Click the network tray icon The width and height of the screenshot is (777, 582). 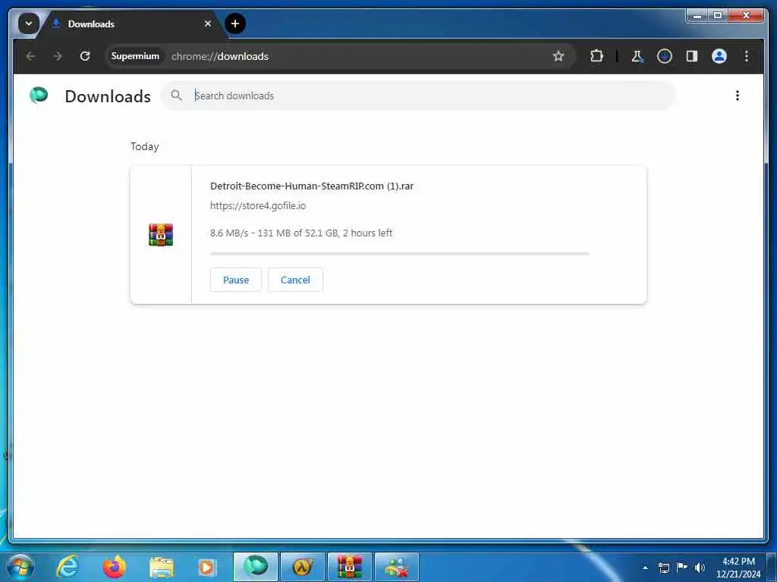point(663,567)
